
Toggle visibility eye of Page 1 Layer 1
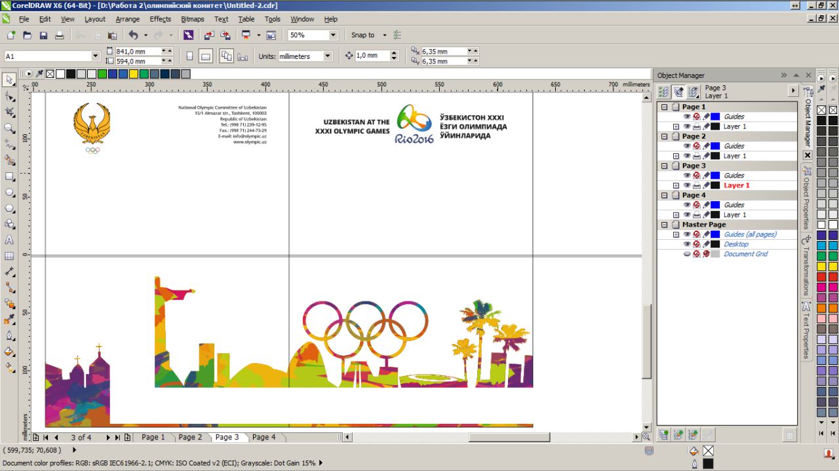pos(687,126)
